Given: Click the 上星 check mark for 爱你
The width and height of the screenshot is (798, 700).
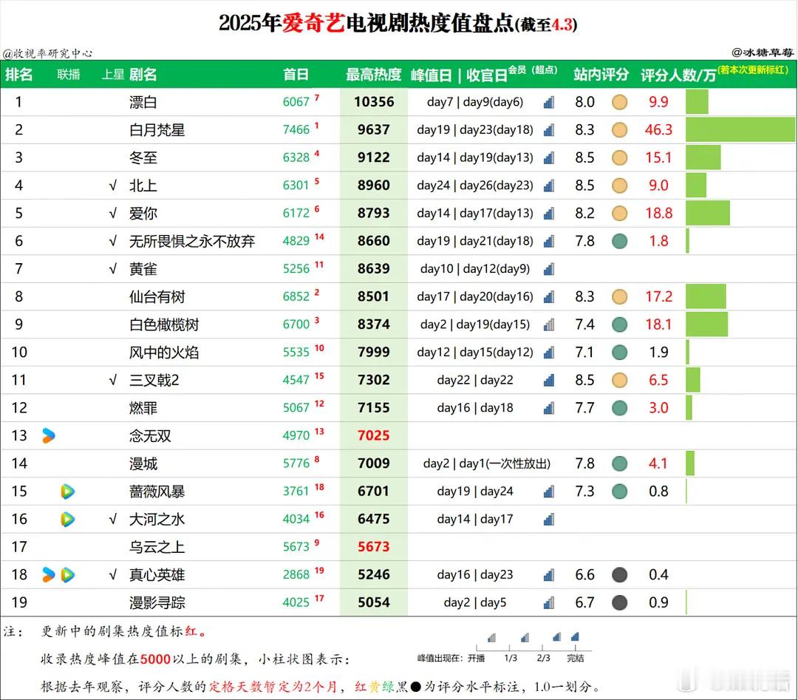Looking at the screenshot, I should point(113,214).
